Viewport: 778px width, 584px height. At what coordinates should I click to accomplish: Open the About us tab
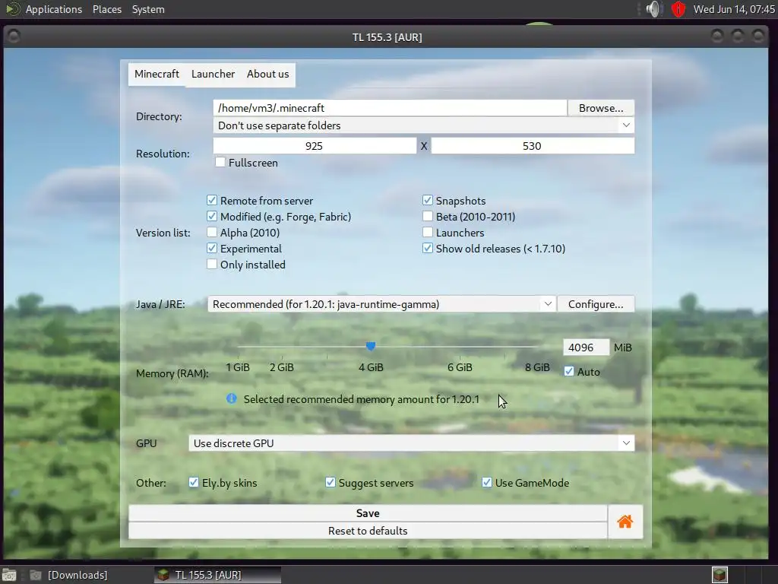point(267,74)
